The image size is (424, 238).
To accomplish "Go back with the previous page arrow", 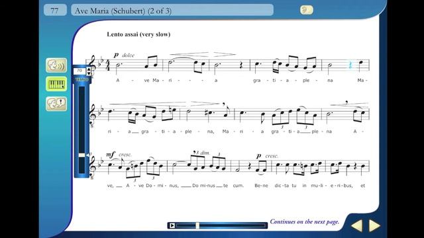I will click(356, 225).
